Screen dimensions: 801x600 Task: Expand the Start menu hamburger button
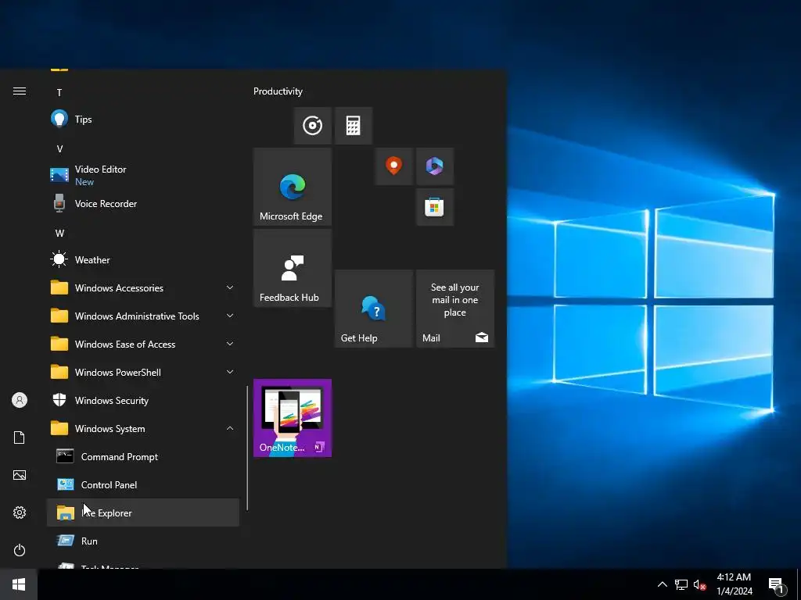(x=20, y=91)
